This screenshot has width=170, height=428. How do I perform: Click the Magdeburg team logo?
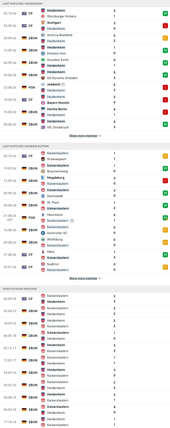(43, 178)
